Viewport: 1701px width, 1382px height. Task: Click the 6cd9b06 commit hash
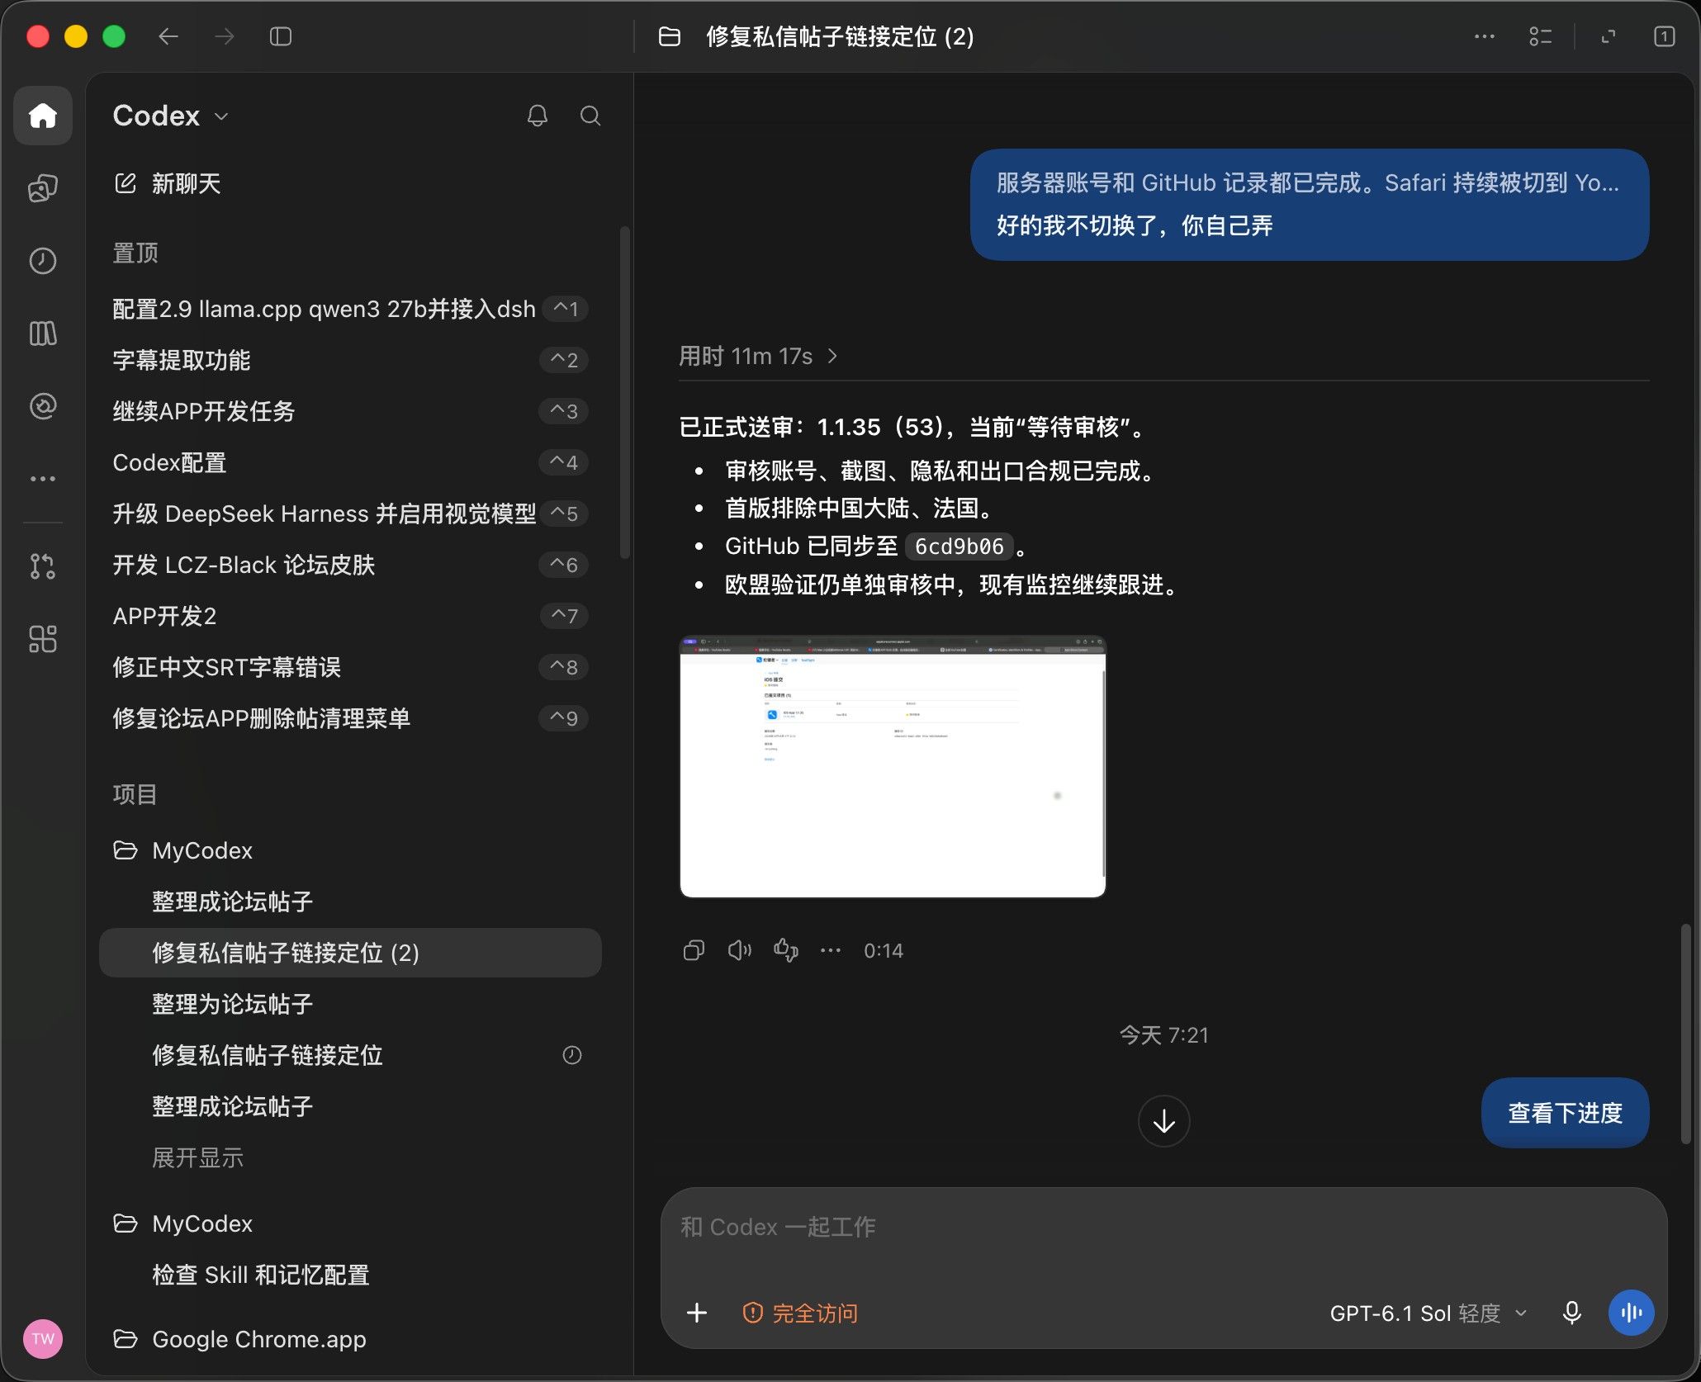[x=959, y=547]
